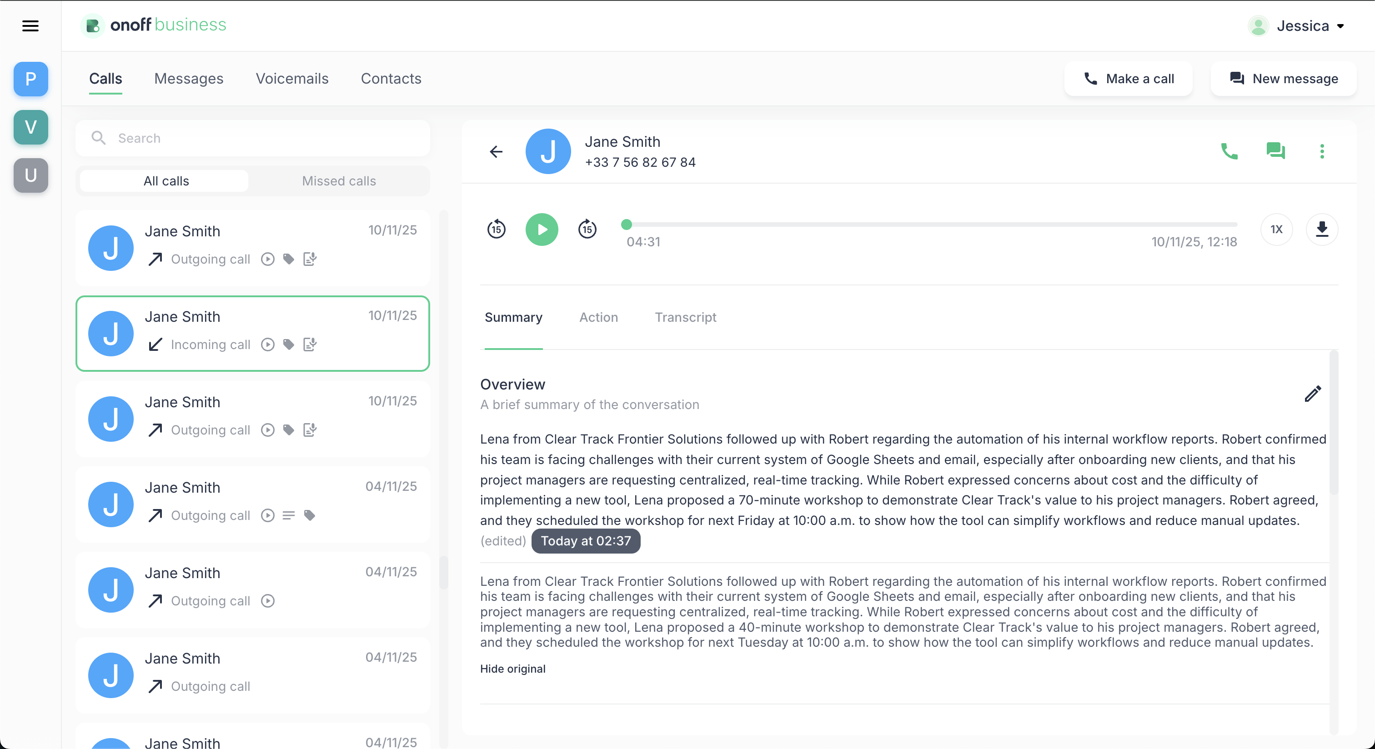
Task: Click the Overview heading
Action: [512, 384]
